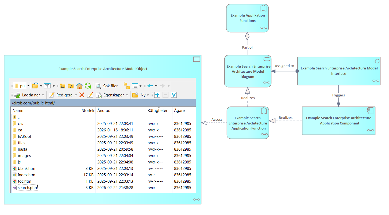Select the Example Search Enterprise Architecture Application Component

[x=338, y=121]
